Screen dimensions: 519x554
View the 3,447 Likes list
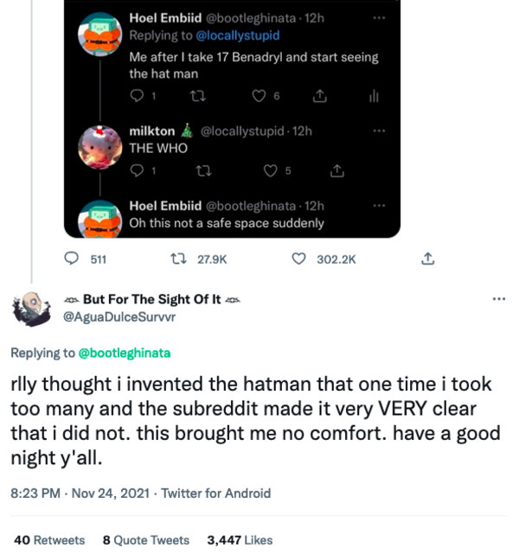point(240,540)
